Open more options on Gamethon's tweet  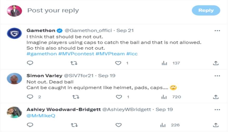point(217,31)
